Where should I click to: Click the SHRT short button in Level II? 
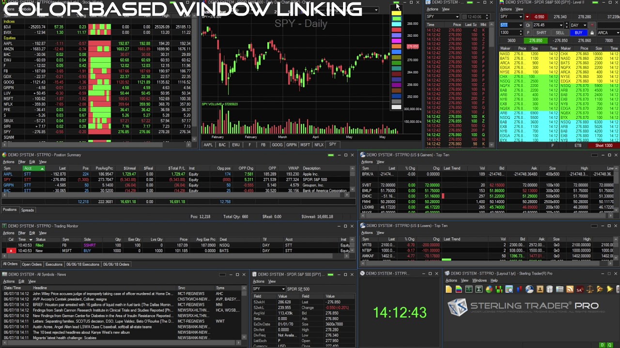(x=541, y=33)
